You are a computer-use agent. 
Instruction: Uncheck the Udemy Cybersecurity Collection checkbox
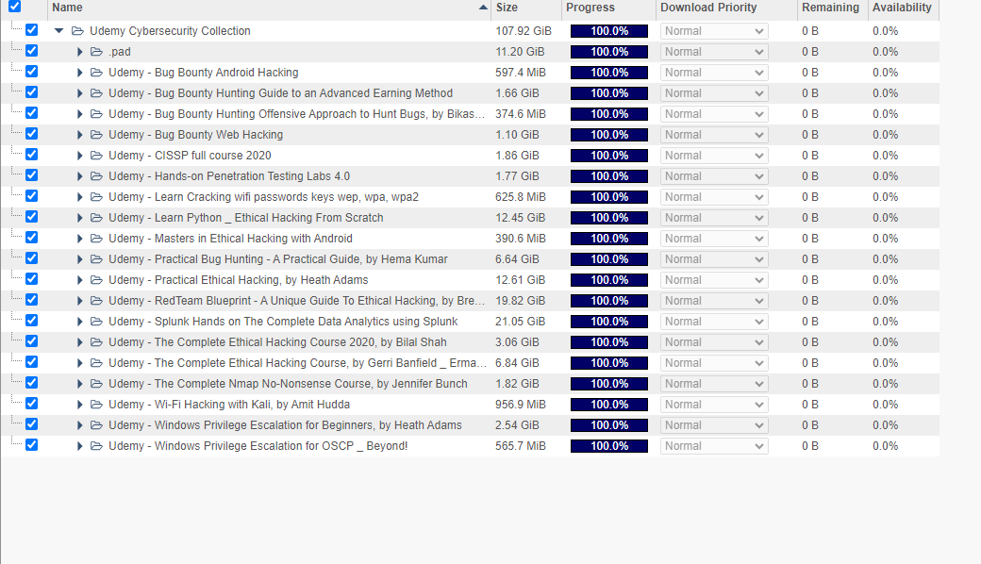(31, 30)
